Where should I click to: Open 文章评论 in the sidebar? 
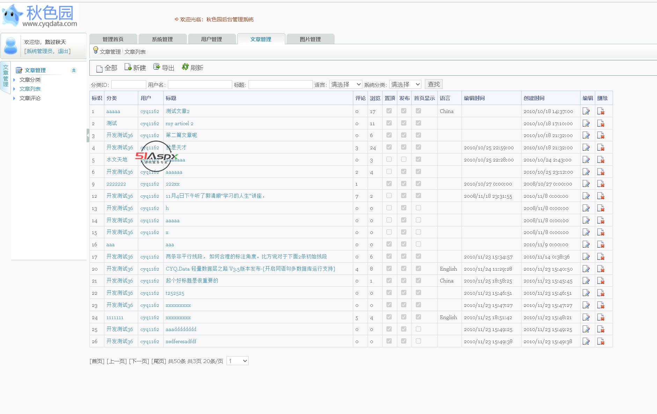[x=30, y=98]
